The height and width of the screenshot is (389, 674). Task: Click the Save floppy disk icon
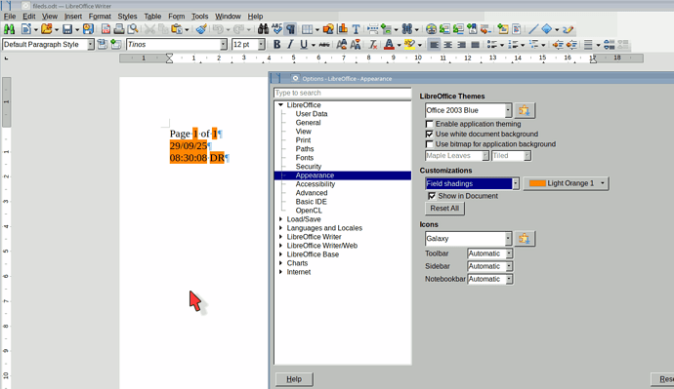[x=67, y=29]
